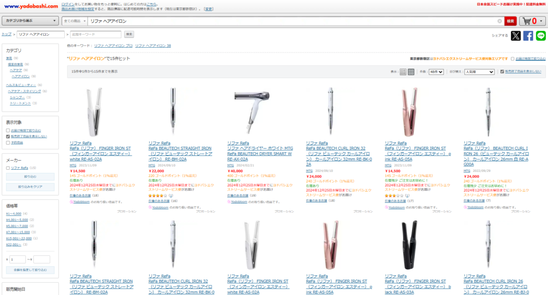This screenshot has width=548, height=295.
Task: Toggle the left sidebar お届け時間で絞り込む checkbox
Action: 7,131
